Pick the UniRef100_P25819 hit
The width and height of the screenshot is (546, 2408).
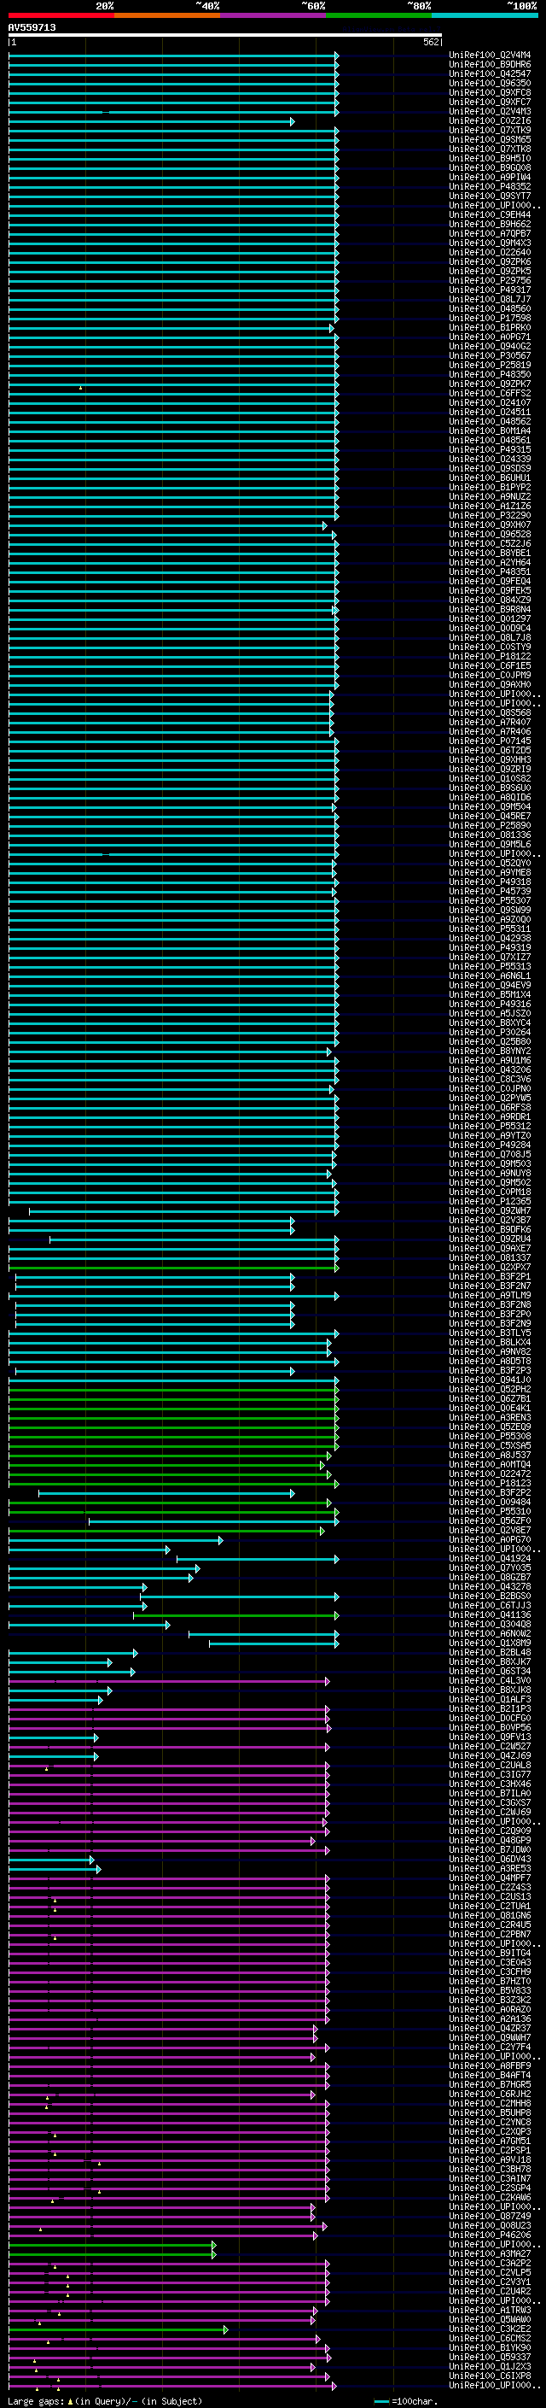coord(490,365)
